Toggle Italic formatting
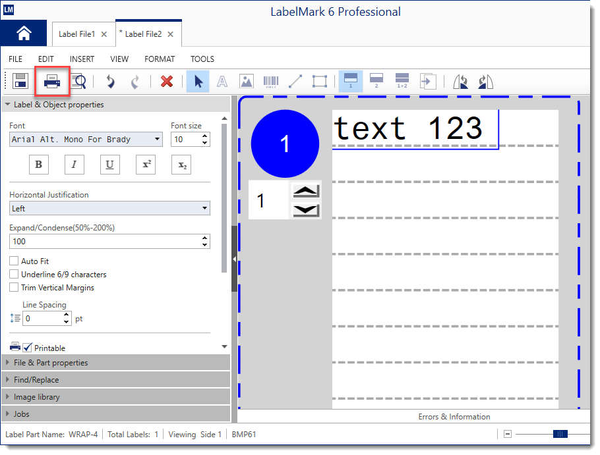The image size is (600, 455). (75, 165)
